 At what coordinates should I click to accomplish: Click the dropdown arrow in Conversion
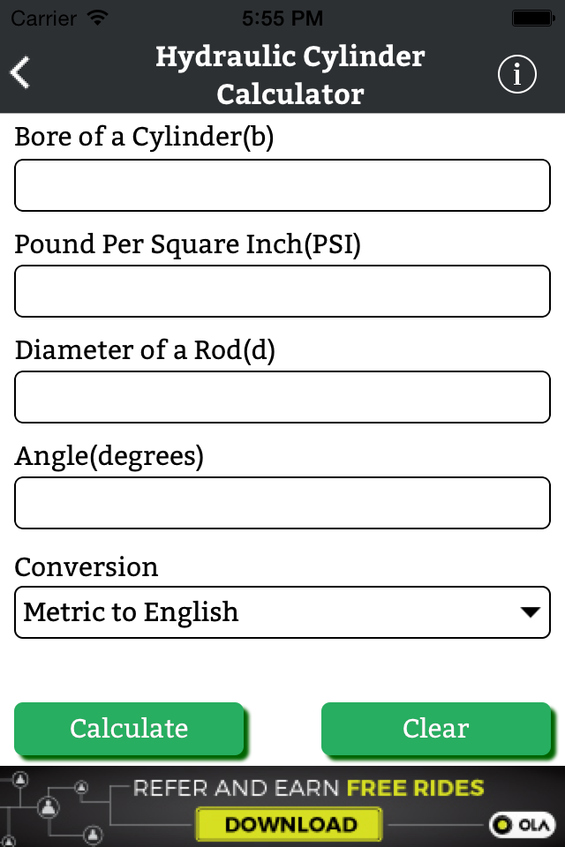(x=530, y=612)
